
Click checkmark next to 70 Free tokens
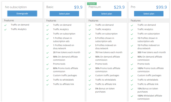[x=90, y=53]
